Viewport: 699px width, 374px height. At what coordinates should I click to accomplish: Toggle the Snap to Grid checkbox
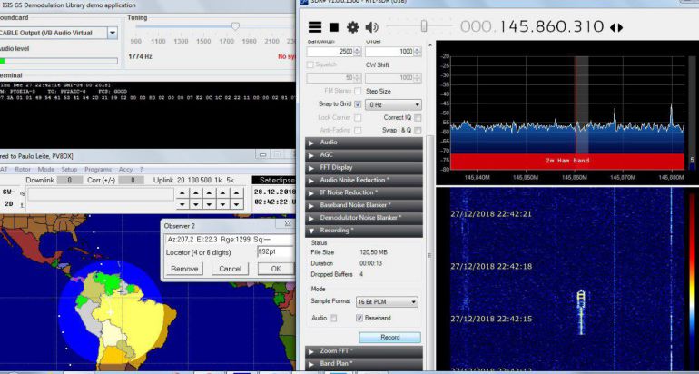point(358,104)
